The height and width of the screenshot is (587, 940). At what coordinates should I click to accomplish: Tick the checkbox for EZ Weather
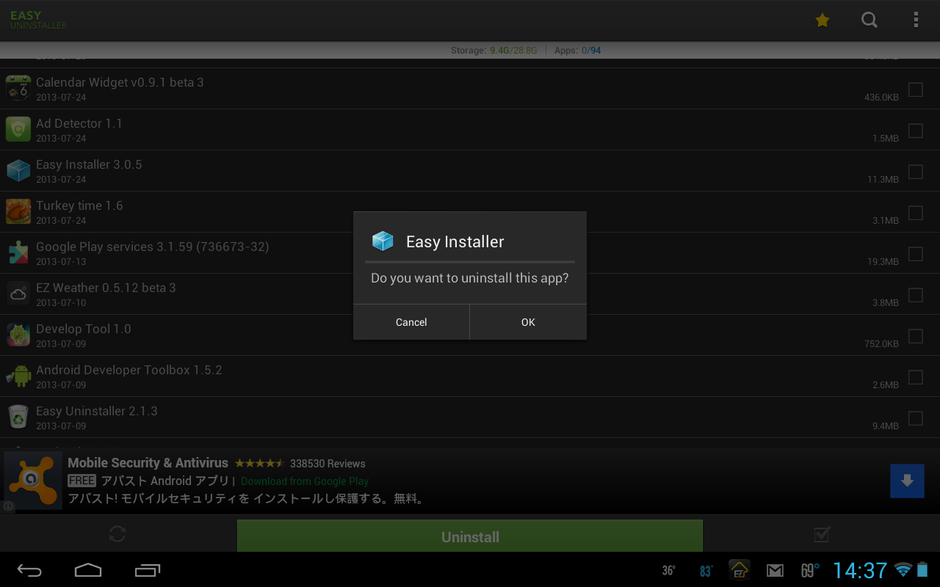pyautogui.click(x=916, y=295)
